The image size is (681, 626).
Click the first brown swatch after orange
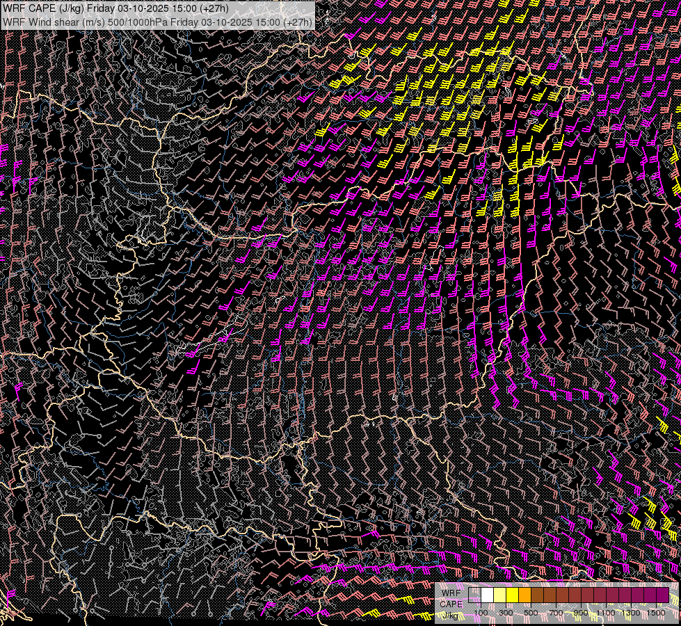click(538, 595)
